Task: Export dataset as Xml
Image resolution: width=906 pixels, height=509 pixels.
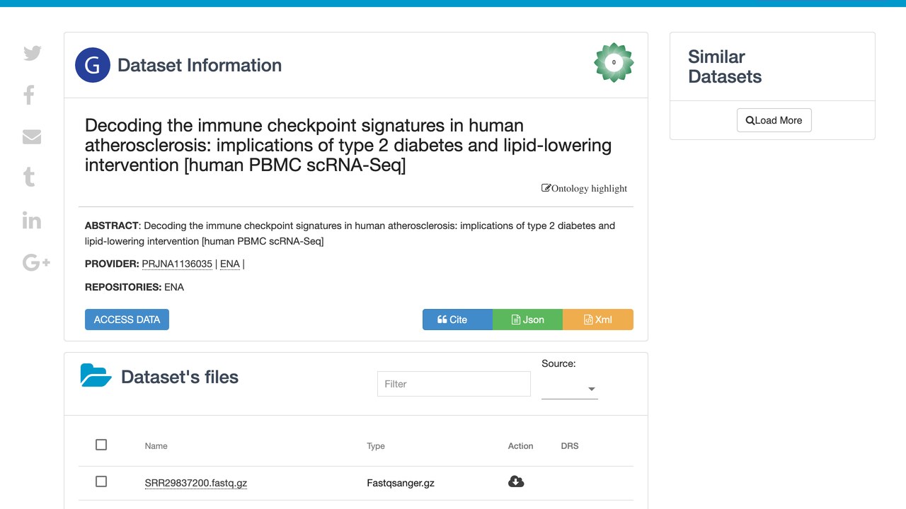Action: coord(598,320)
